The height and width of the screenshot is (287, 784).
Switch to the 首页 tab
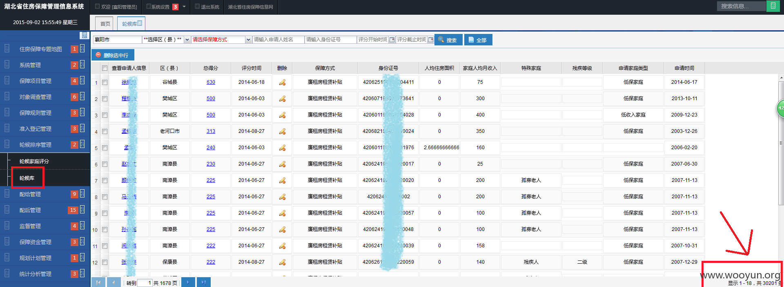(105, 24)
